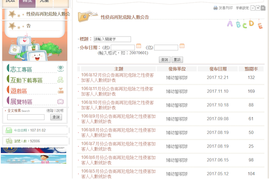Click the 查詢 button in the filter form
The image size is (270, 179).
[x=165, y=60]
